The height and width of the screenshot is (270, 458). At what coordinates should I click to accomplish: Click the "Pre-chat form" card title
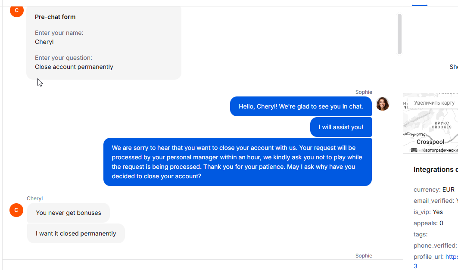tap(55, 17)
